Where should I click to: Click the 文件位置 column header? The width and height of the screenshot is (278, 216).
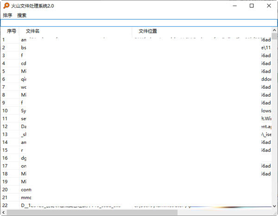tap(148, 31)
